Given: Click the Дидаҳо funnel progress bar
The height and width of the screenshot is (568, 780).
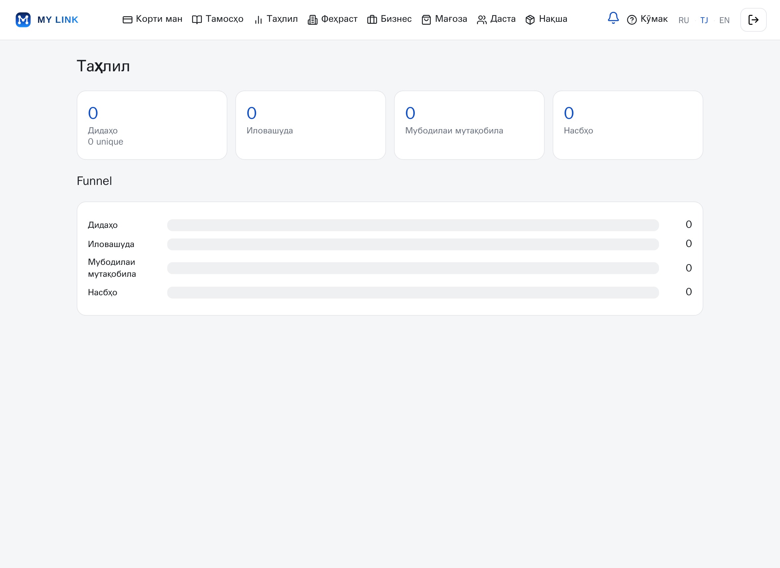Looking at the screenshot, I should (x=413, y=225).
